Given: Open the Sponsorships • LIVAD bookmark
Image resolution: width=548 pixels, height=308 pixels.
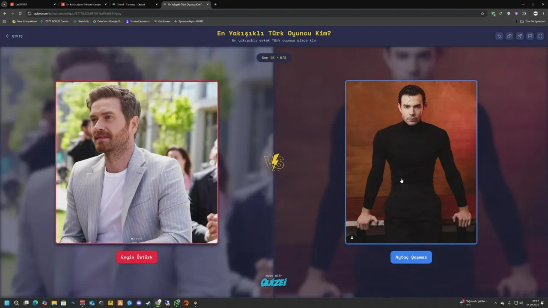Looking at the screenshot, I should click(188, 21).
